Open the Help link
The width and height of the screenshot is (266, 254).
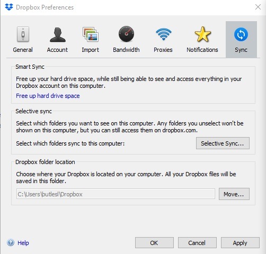point(23,243)
